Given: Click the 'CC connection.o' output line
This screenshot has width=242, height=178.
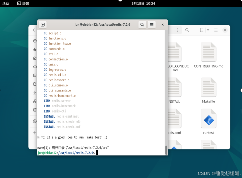Looking at the screenshot, I should point(56,59).
